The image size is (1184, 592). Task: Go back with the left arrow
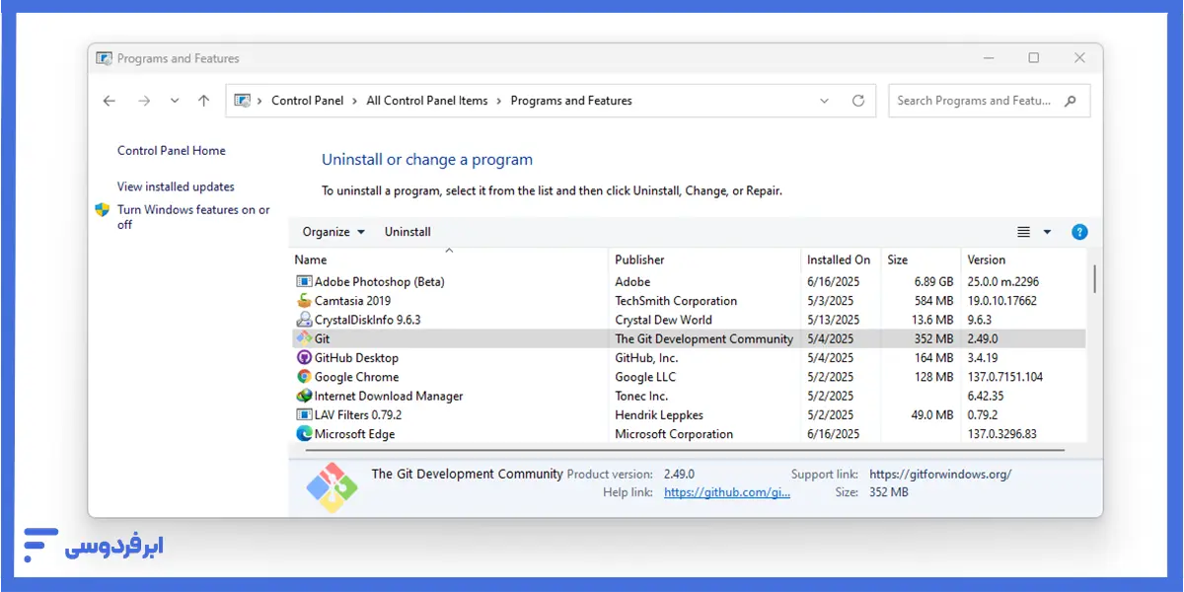110,101
